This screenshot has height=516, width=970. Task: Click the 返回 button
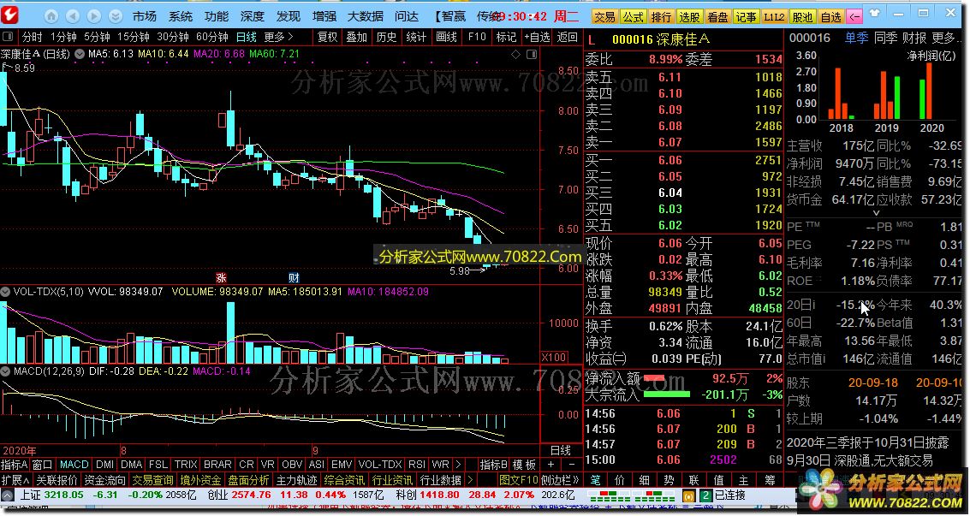(568, 37)
